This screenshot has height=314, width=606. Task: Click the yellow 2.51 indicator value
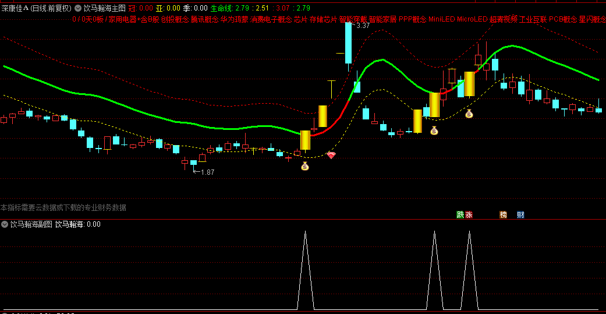coord(263,8)
